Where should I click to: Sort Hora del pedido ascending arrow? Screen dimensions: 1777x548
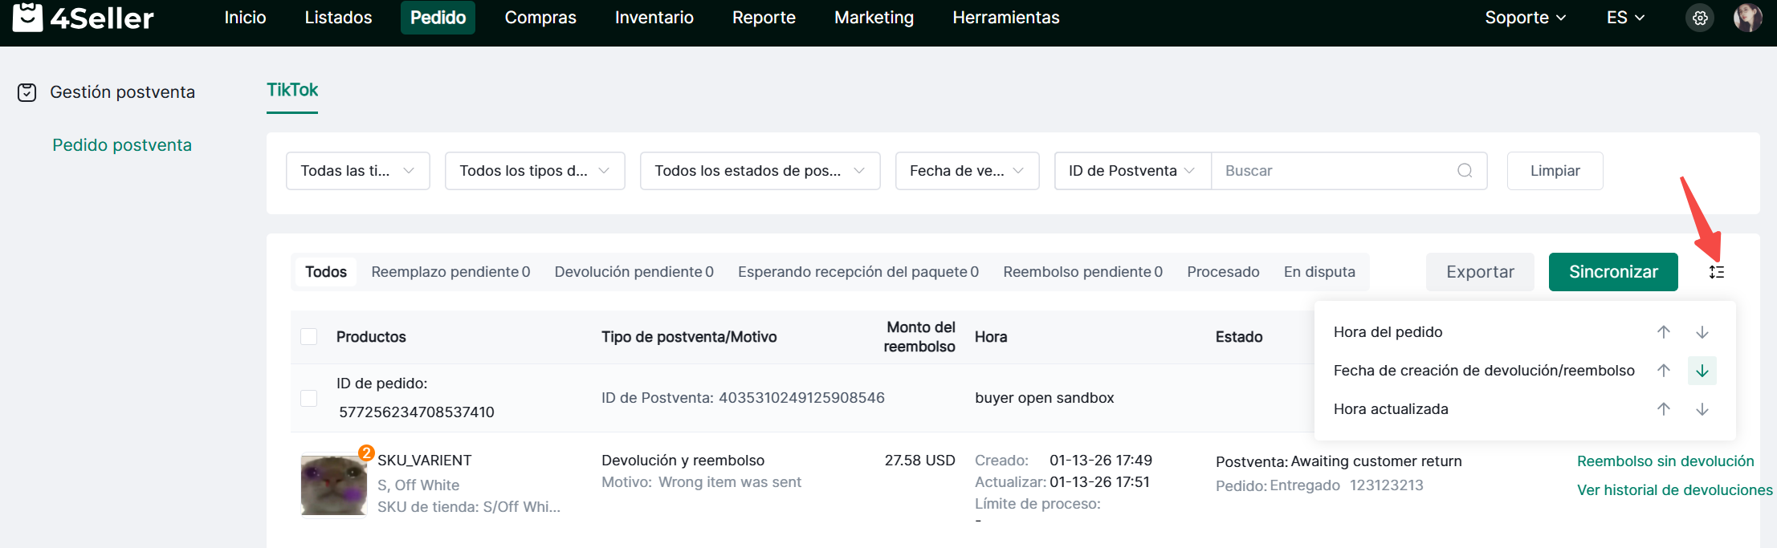[1663, 332]
